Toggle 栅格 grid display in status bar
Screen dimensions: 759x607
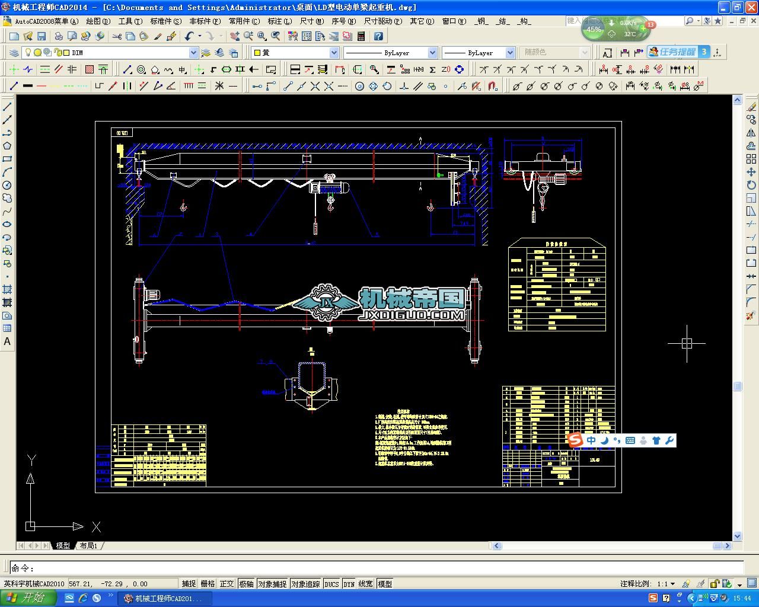point(208,584)
